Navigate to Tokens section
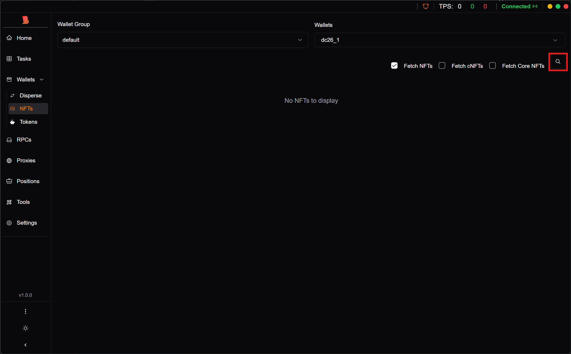This screenshot has height=354, width=571. [x=28, y=122]
